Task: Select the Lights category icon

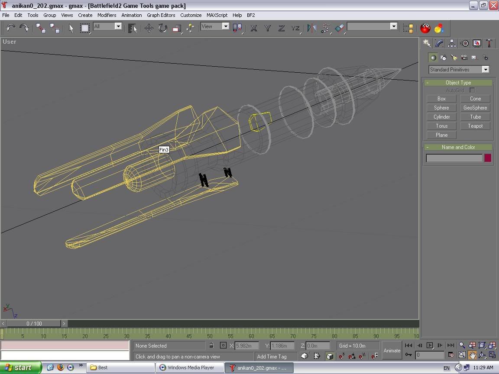Action: [454, 58]
